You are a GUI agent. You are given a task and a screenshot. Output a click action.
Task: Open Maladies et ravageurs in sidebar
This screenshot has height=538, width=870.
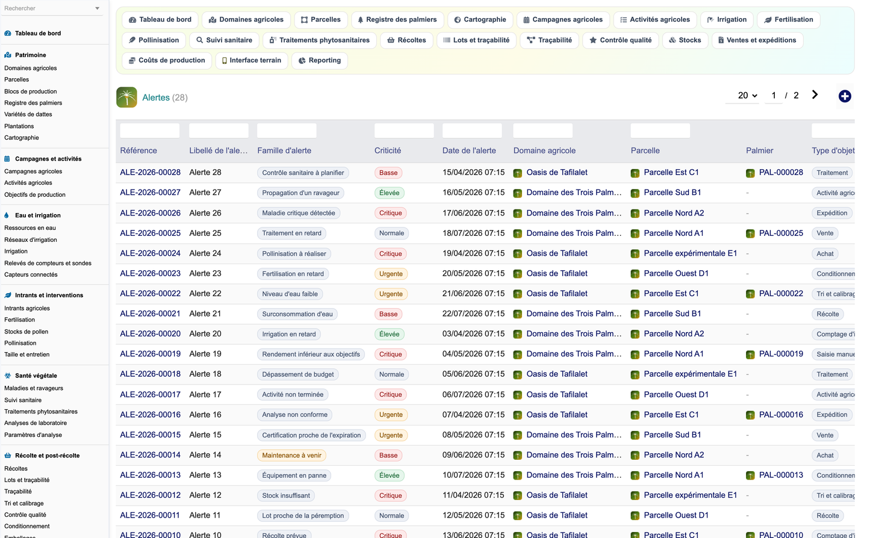34,389
